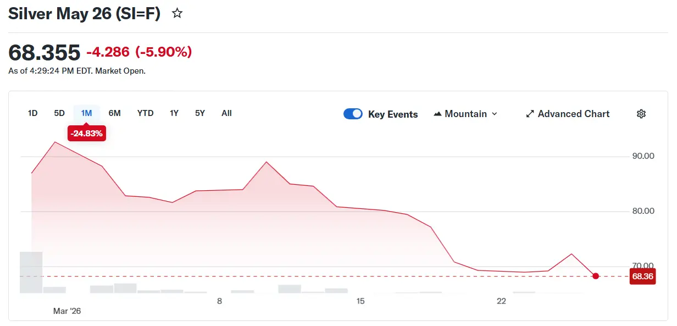677x326 pixels.
Task: Click the -24.83% change badge
Action: point(86,133)
